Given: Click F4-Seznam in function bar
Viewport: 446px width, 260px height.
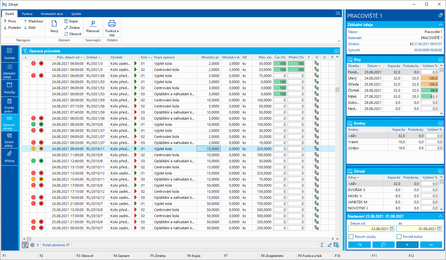Looking at the screenshot, I should (122, 256).
